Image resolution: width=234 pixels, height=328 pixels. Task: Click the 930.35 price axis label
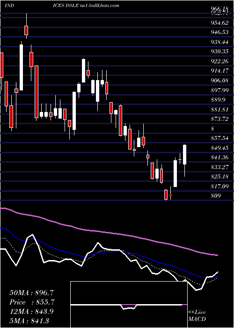[219, 52]
